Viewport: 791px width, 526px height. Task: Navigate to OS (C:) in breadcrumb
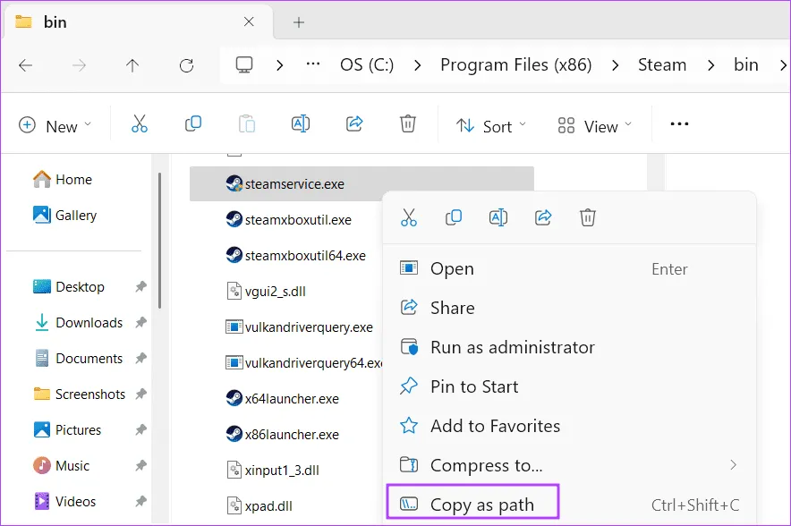tap(367, 64)
